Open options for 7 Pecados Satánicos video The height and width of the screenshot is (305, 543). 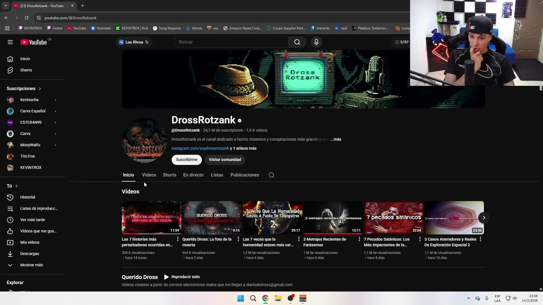(420, 239)
